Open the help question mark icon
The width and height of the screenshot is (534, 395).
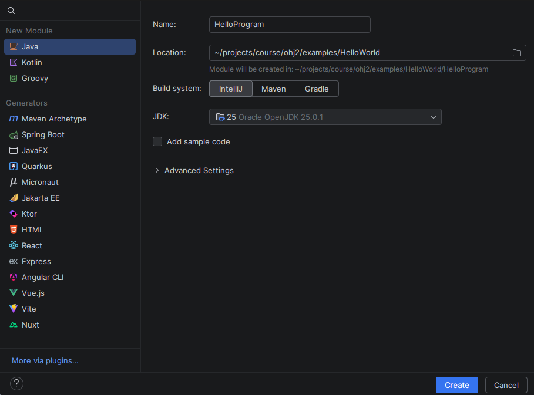tap(17, 384)
